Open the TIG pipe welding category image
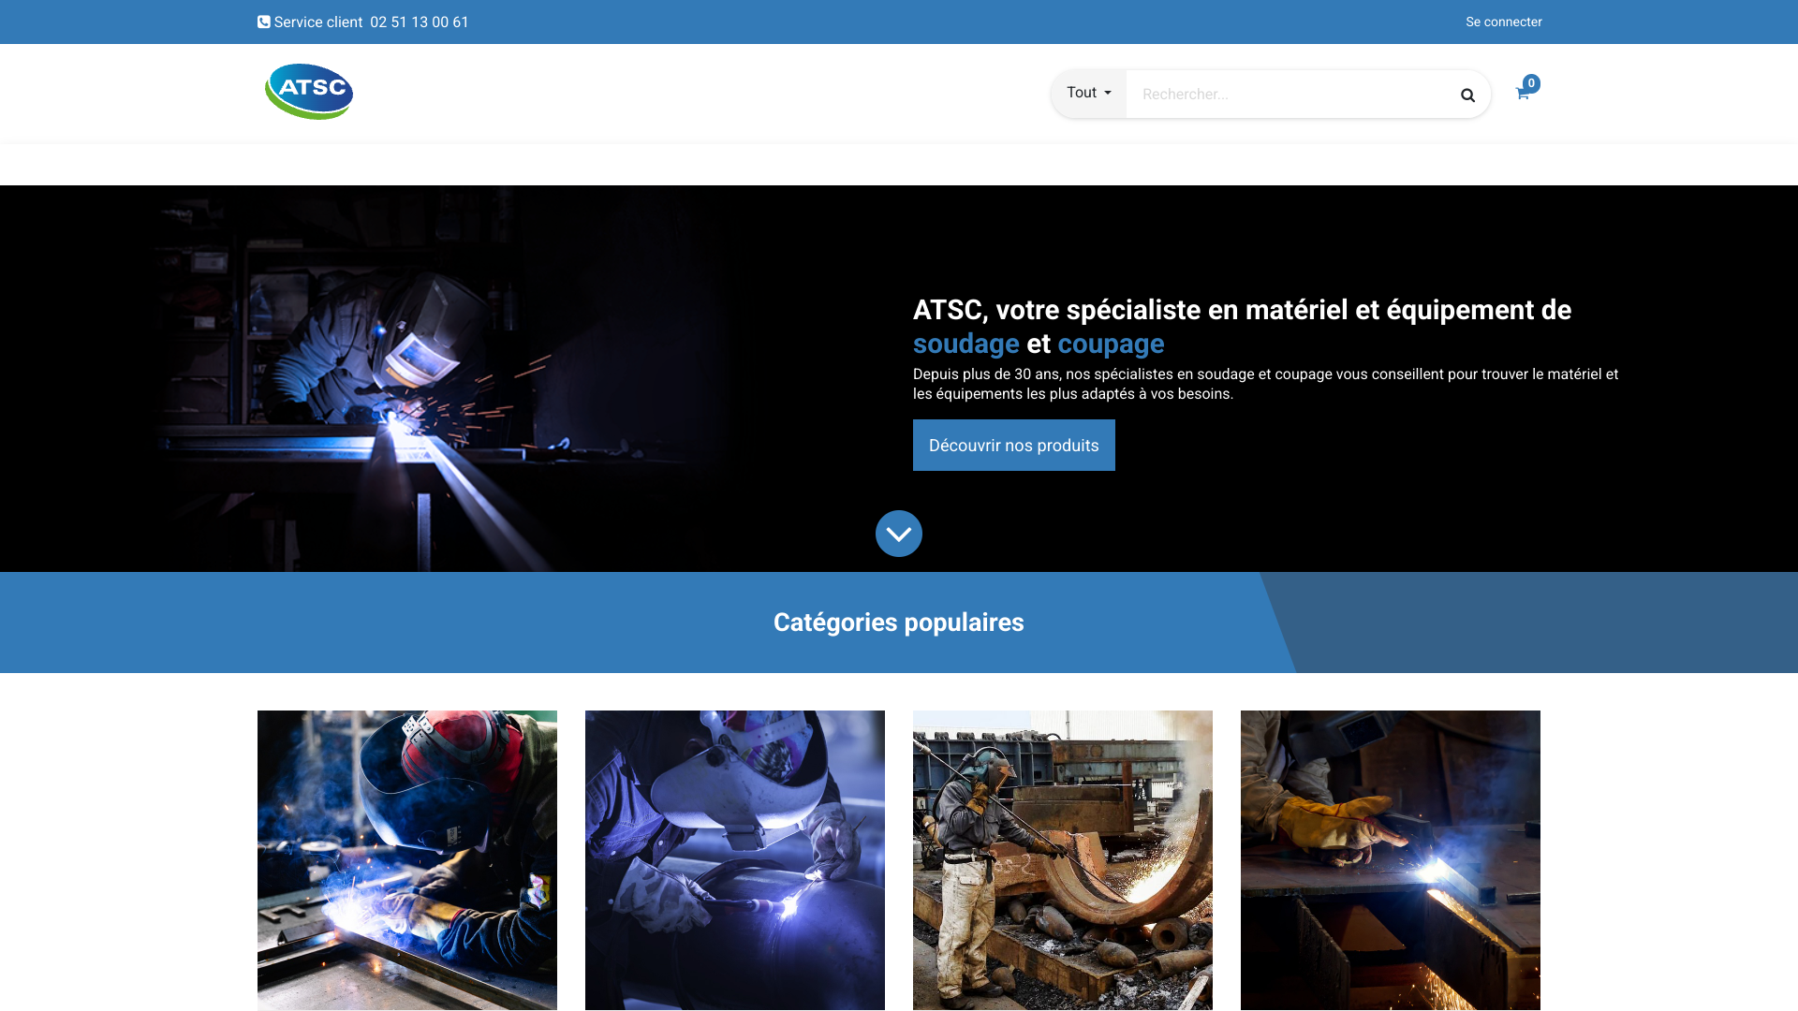The width and height of the screenshot is (1798, 1011). tap(735, 860)
